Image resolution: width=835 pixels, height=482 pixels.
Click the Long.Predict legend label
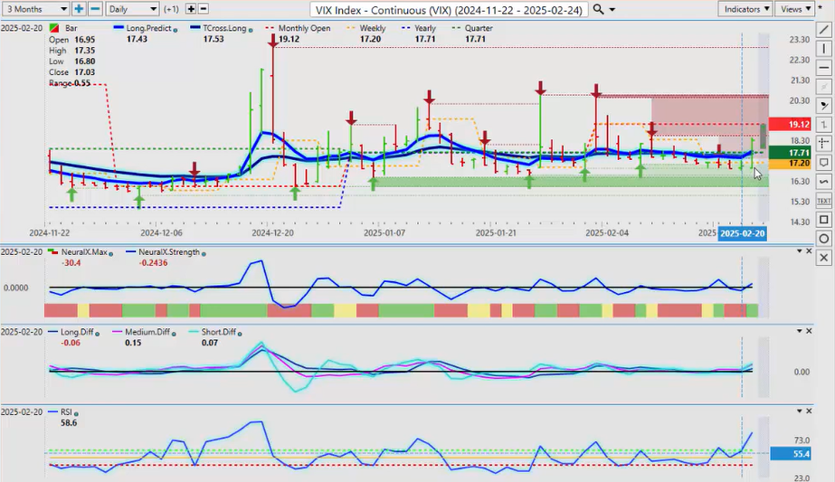(x=148, y=28)
